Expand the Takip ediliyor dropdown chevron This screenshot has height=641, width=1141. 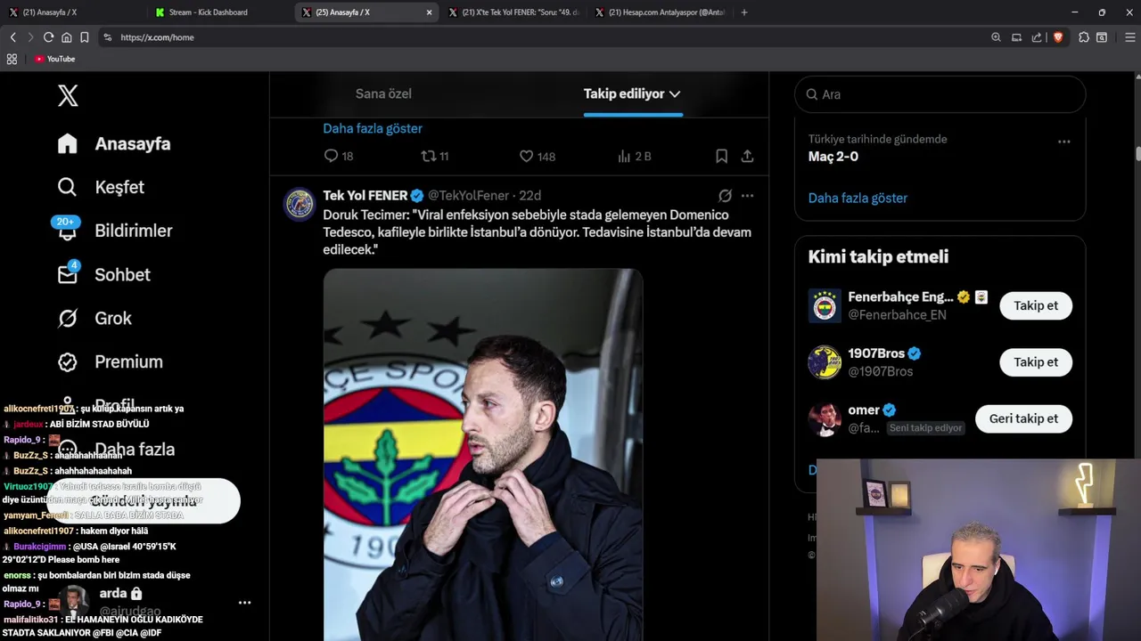point(675,93)
